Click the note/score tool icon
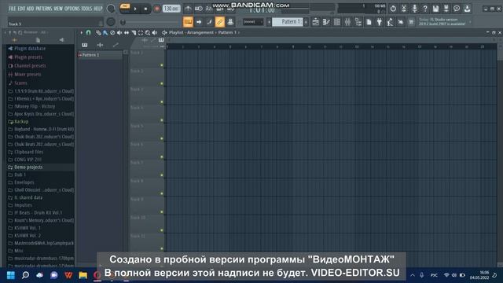The height and width of the screenshot is (283, 503). (210, 22)
